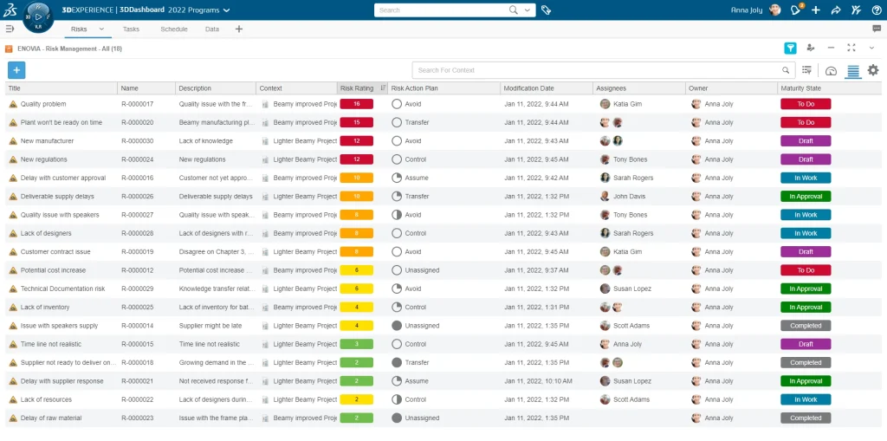The height and width of the screenshot is (441, 887).
Task: Open the Quality problem risk
Action: click(43, 104)
